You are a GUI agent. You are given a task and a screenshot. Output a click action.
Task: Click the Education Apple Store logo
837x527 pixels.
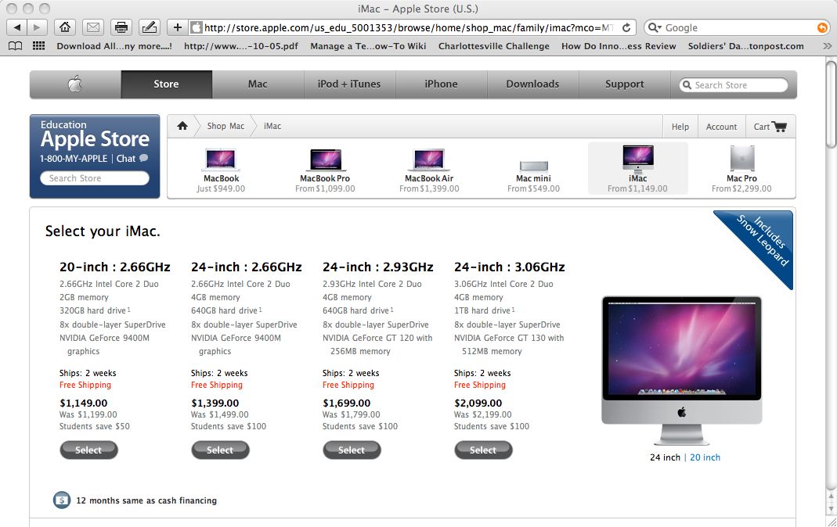point(95,134)
